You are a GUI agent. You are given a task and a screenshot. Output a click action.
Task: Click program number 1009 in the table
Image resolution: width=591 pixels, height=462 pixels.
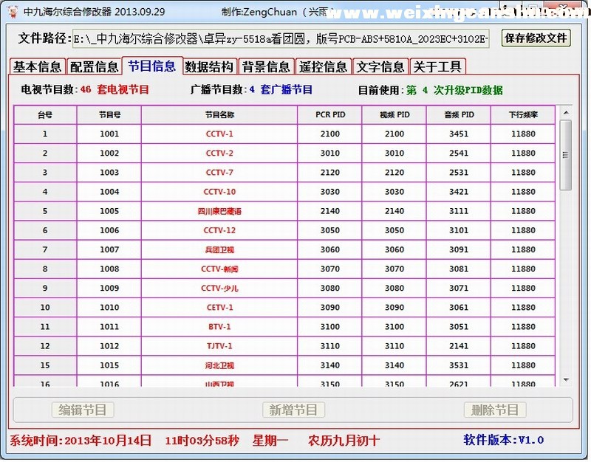pyautogui.click(x=109, y=289)
